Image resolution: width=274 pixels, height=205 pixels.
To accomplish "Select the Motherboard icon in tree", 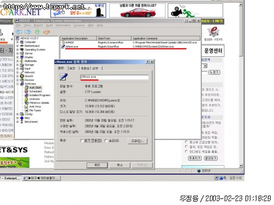I will coord(22,46).
